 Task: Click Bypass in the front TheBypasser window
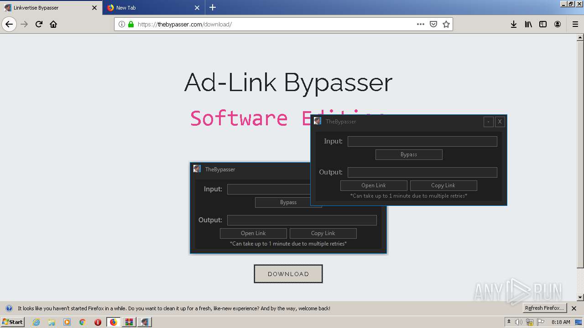(x=409, y=154)
